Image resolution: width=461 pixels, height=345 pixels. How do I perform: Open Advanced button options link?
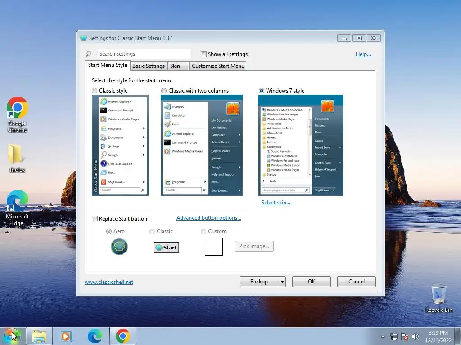point(209,218)
